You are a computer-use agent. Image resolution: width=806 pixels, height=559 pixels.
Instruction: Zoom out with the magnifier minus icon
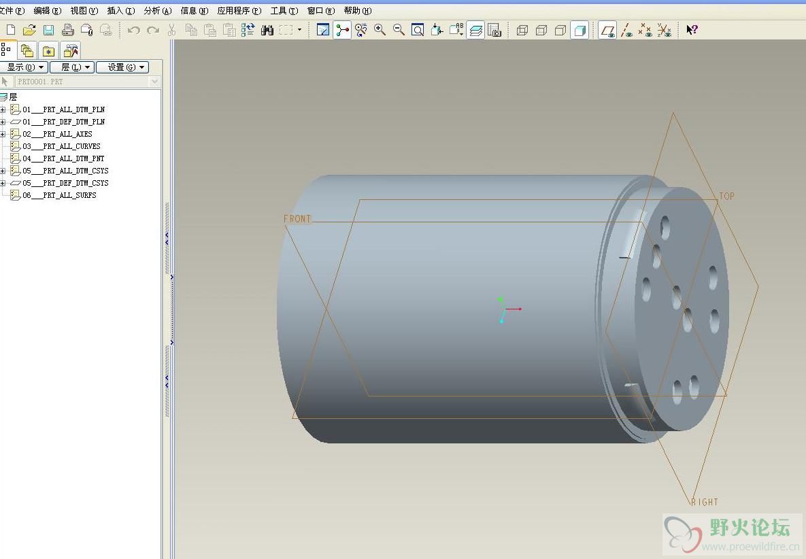[x=399, y=30]
